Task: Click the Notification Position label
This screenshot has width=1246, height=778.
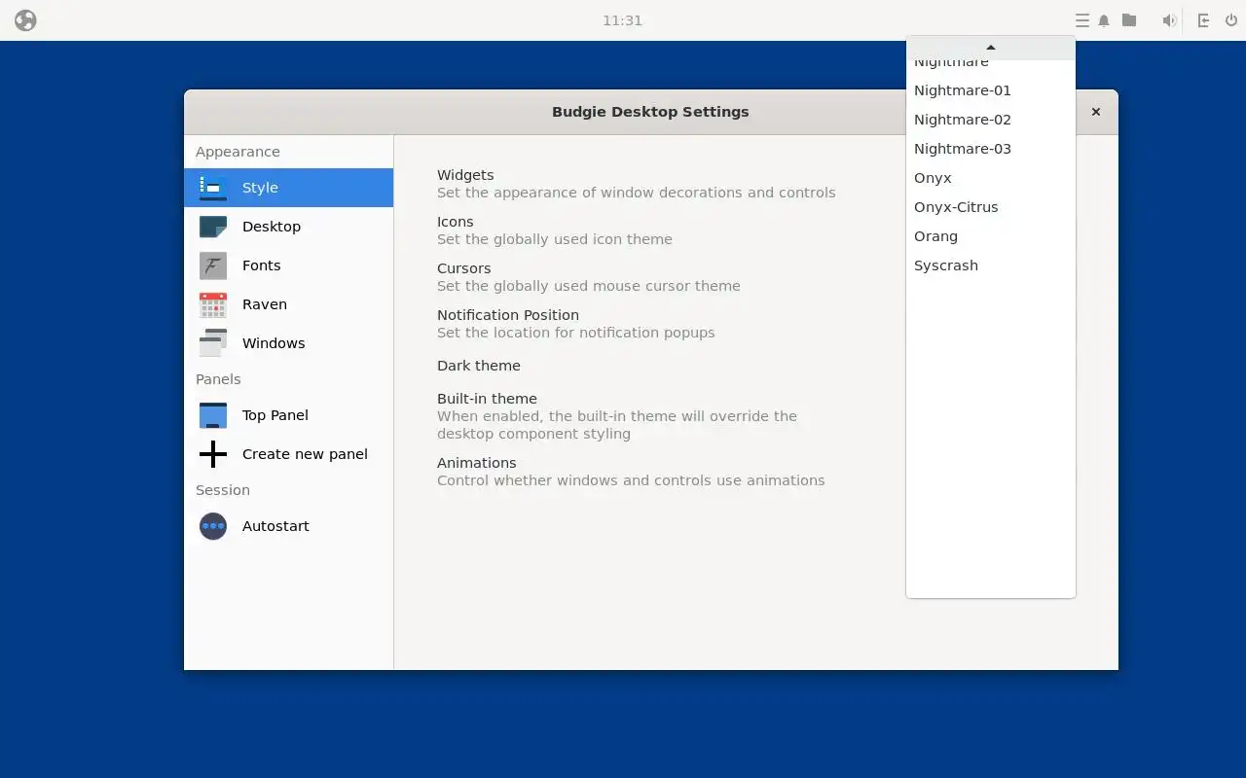Action: 508,315
